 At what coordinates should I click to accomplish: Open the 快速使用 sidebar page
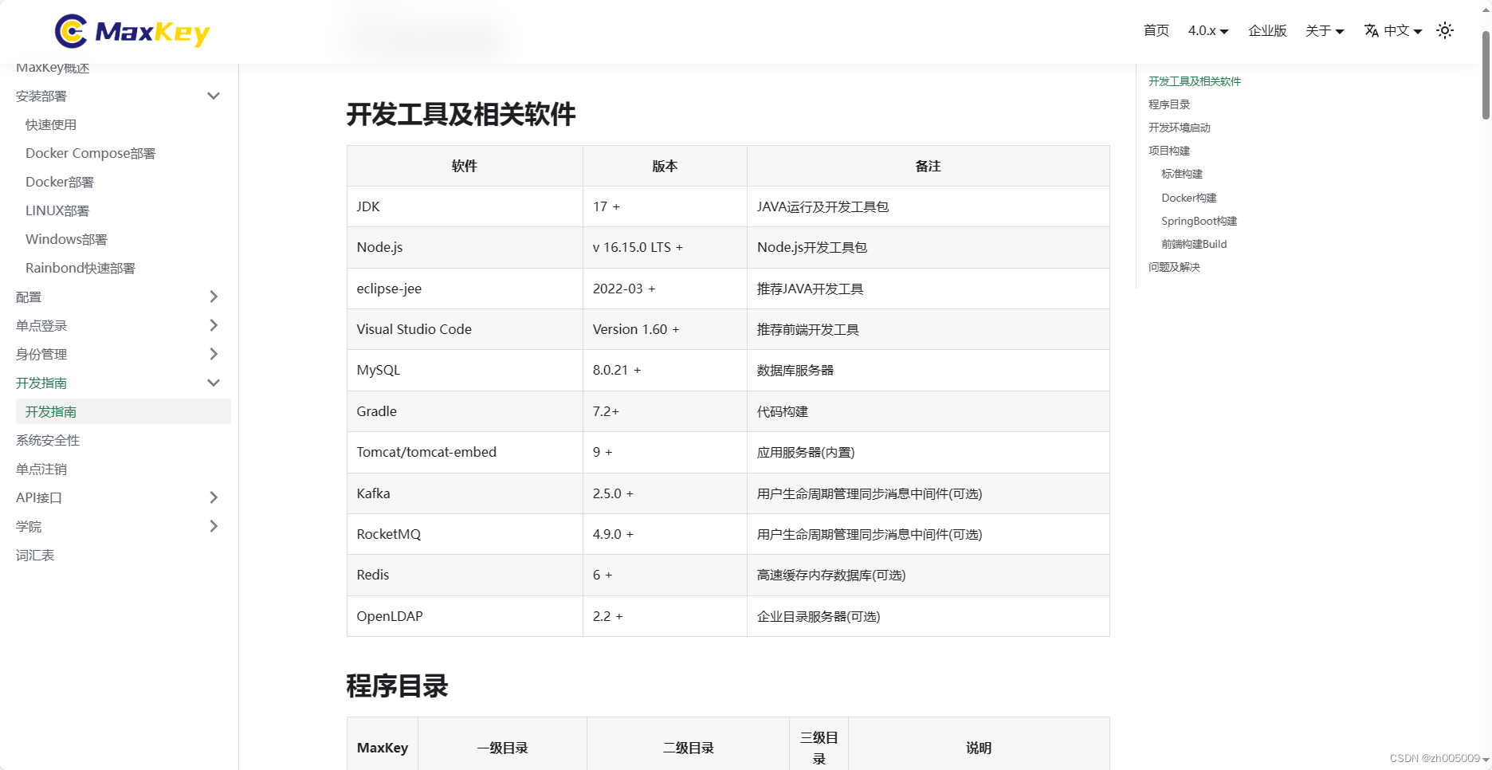pos(51,124)
